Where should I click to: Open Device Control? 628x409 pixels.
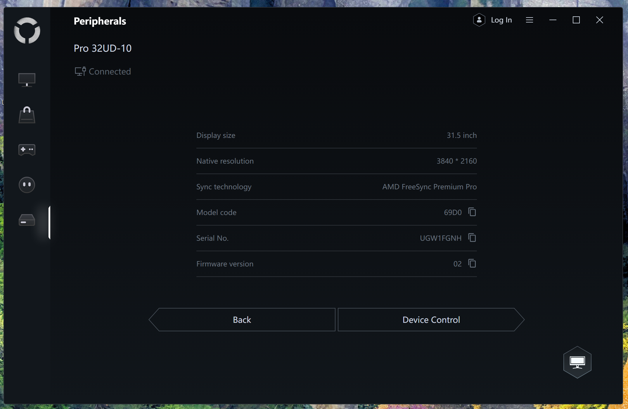click(x=431, y=320)
